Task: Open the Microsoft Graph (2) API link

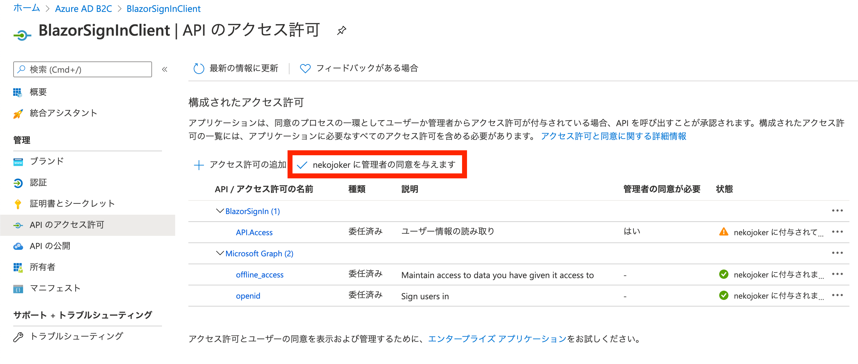Action: [259, 254]
